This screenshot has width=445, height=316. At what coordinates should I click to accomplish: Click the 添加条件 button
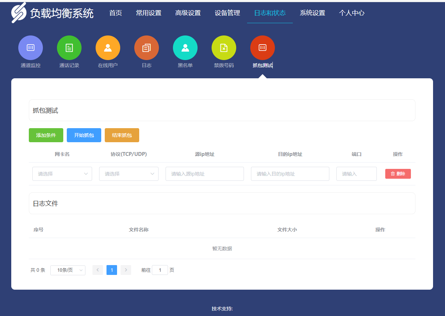46,135
